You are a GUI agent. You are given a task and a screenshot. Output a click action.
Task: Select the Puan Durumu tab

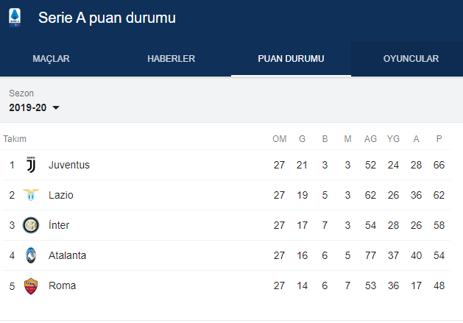point(291,59)
